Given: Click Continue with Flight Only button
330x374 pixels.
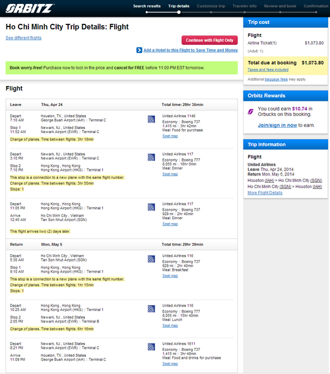Looking at the screenshot, I should [x=209, y=40].
